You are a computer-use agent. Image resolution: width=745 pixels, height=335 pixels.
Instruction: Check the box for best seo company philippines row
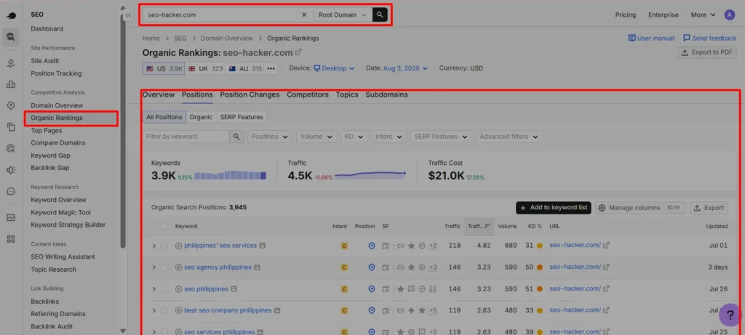pos(164,311)
